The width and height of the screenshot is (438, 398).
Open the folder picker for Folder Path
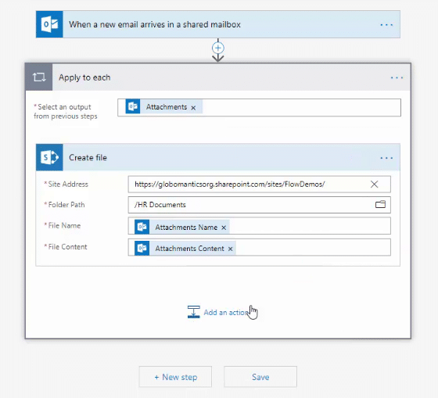click(x=380, y=204)
